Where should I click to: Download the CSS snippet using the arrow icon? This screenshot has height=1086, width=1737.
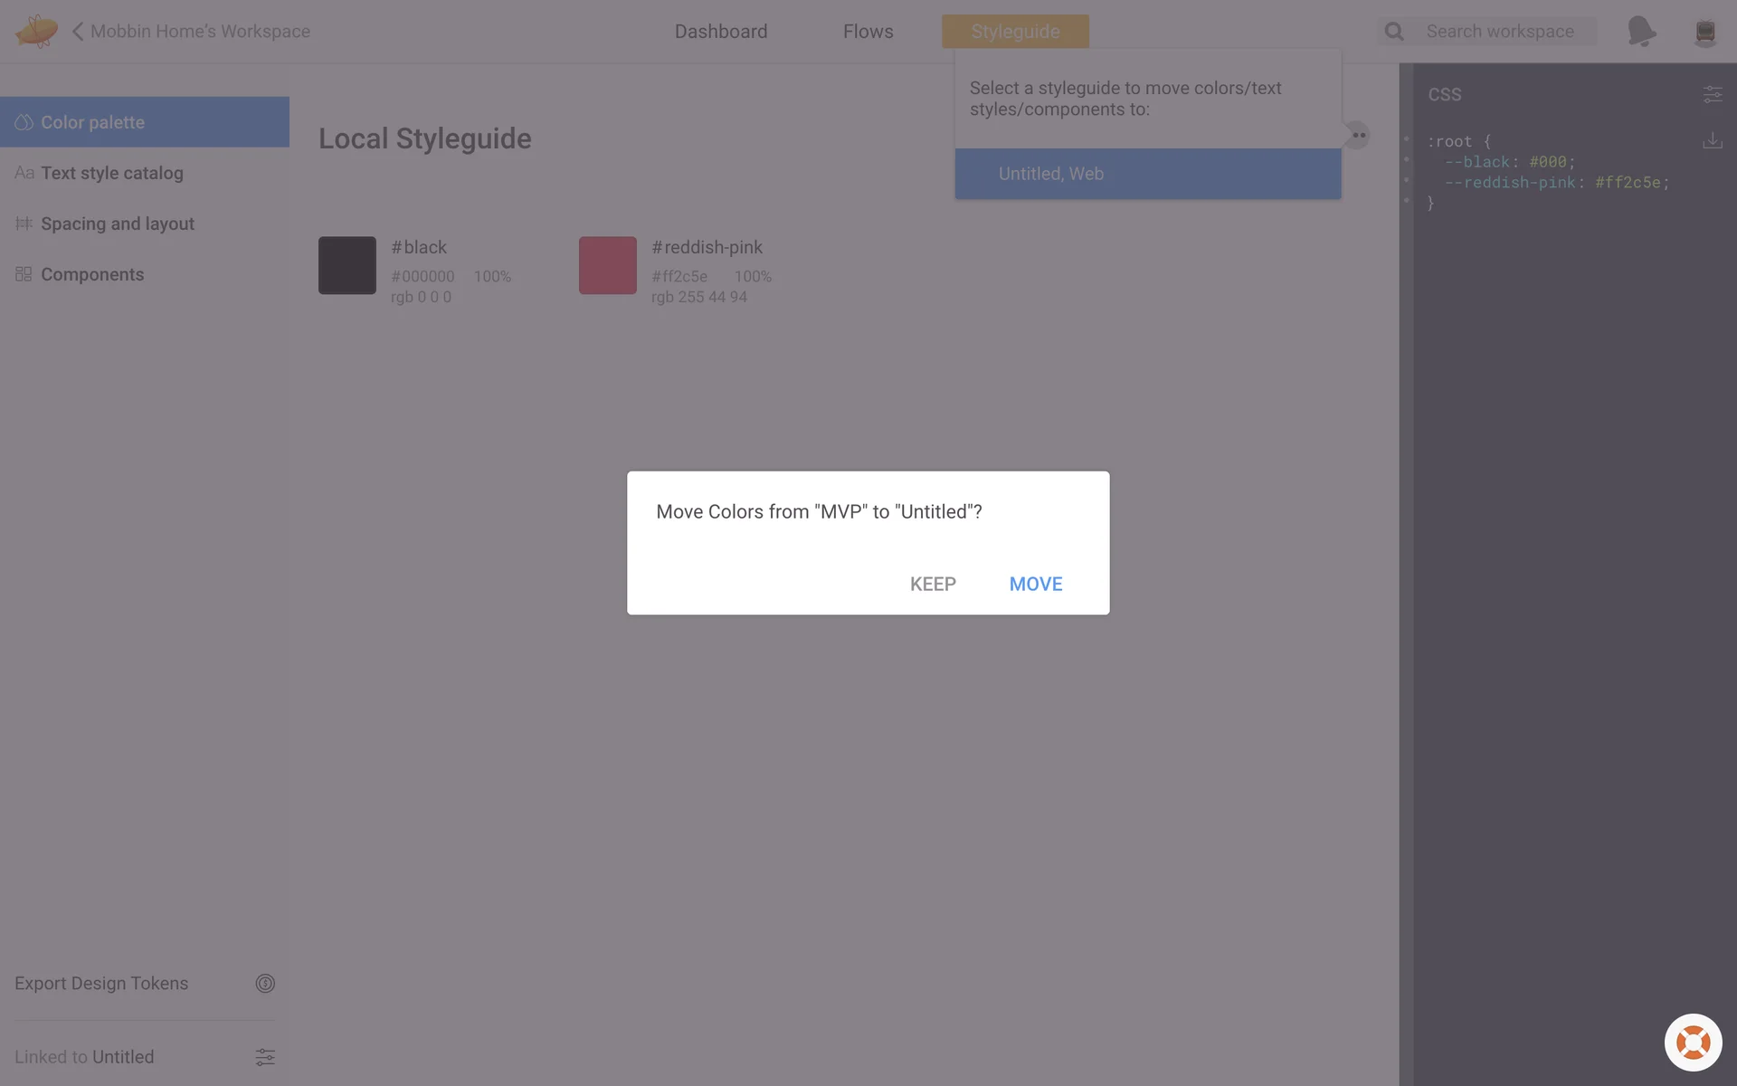click(1712, 140)
